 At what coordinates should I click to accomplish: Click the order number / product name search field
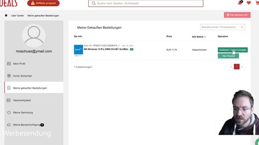click(x=223, y=27)
